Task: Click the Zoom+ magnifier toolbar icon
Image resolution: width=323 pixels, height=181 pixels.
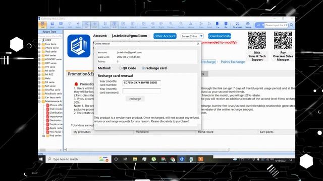Action: 171,25
